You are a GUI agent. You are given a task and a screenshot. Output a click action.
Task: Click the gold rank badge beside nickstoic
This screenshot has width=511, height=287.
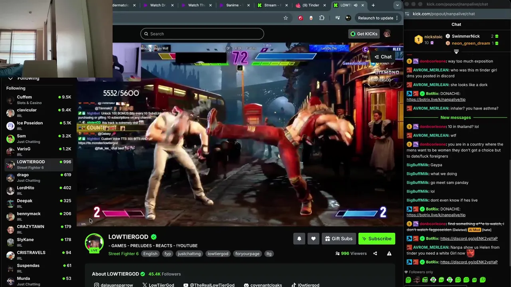pyautogui.click(x=418, y=39)
